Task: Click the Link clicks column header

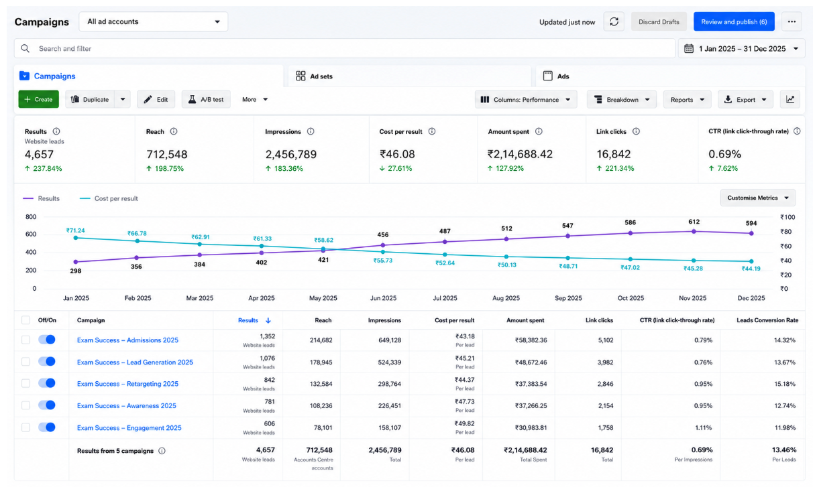Action: 599,320
